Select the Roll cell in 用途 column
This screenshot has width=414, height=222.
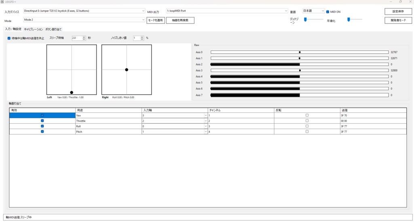click(x=108, y=126)
